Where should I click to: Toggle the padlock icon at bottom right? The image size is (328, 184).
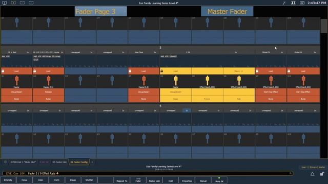pos(322,174)
